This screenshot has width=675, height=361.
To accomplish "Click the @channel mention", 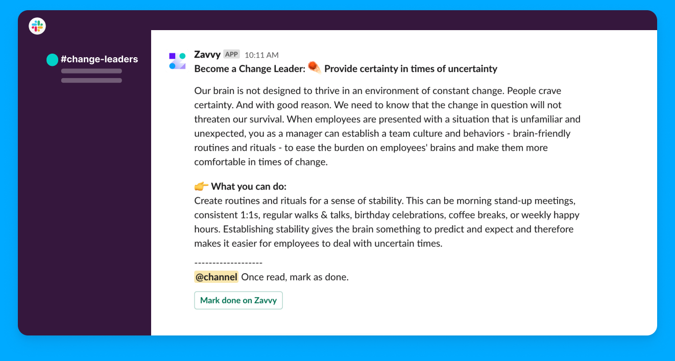I will pos(216,277).
